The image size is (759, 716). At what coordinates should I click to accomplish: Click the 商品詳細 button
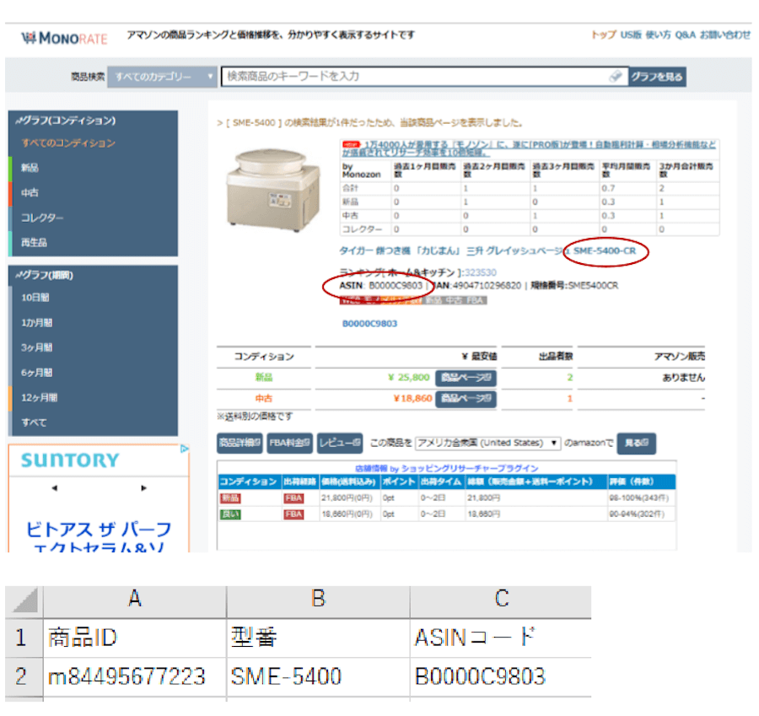coord(240,443)
